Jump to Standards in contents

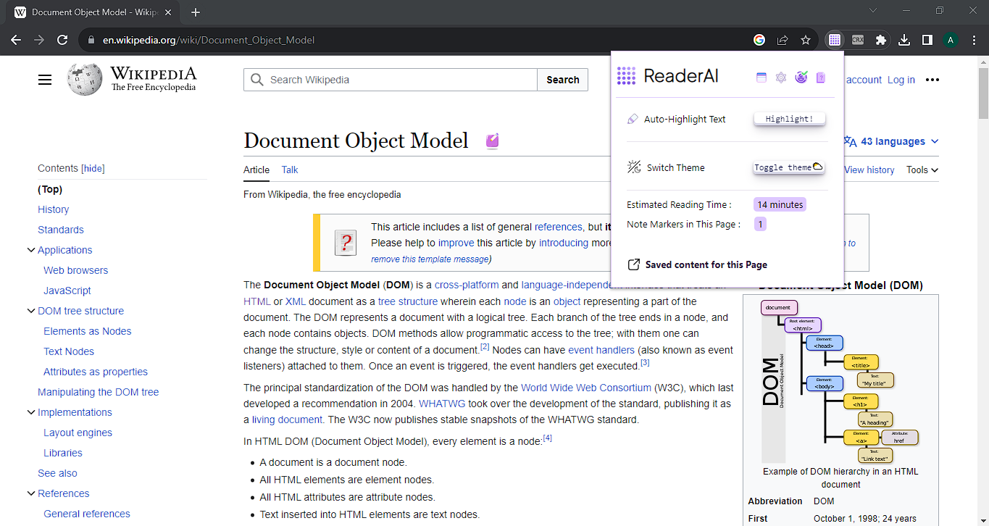click(x=61, y=230)
